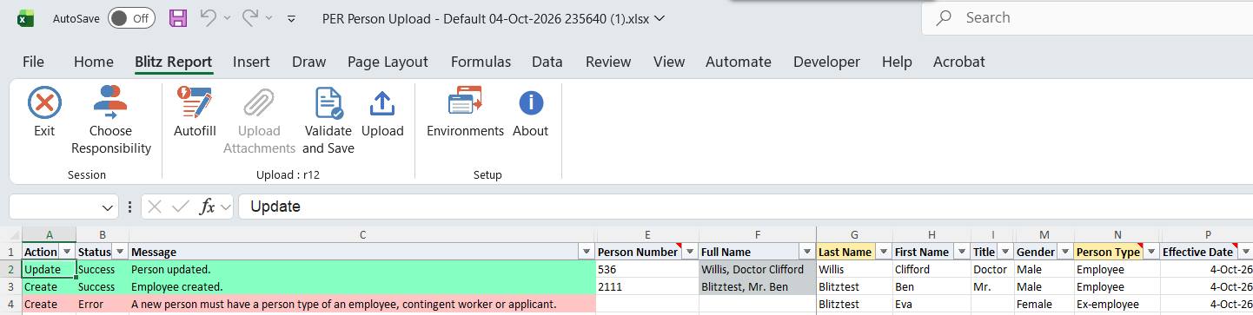This screenshot has height=315, width=1253.
Task: Open the Automate tab
Action: pos(739,62)
